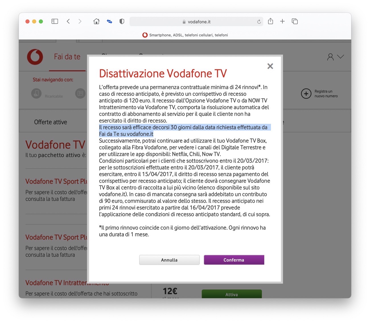Viewport: 370px width, 323px height.
Task: Open the user account icon
Action: 330,57
